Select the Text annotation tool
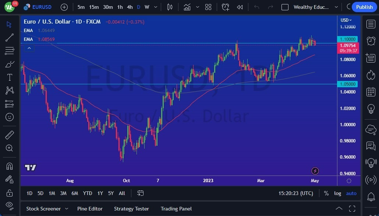This screenshot has width=379, height=216. pos(9,77)
